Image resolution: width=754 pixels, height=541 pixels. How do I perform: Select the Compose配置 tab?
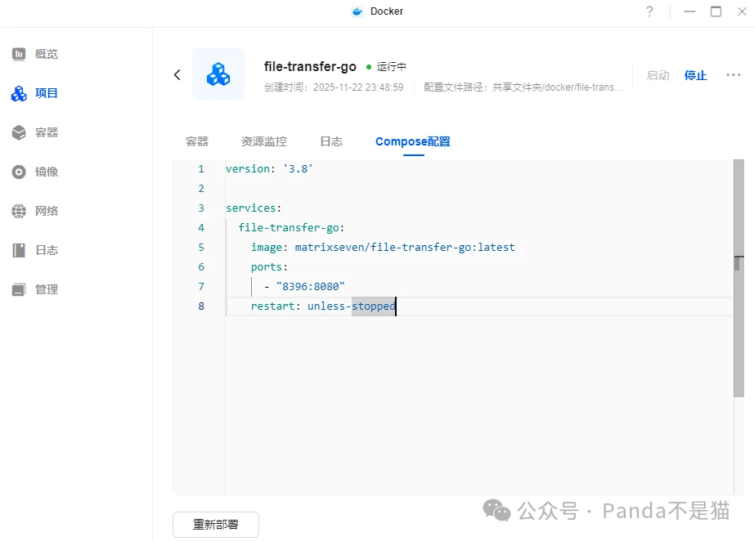(x=412, y=141)
